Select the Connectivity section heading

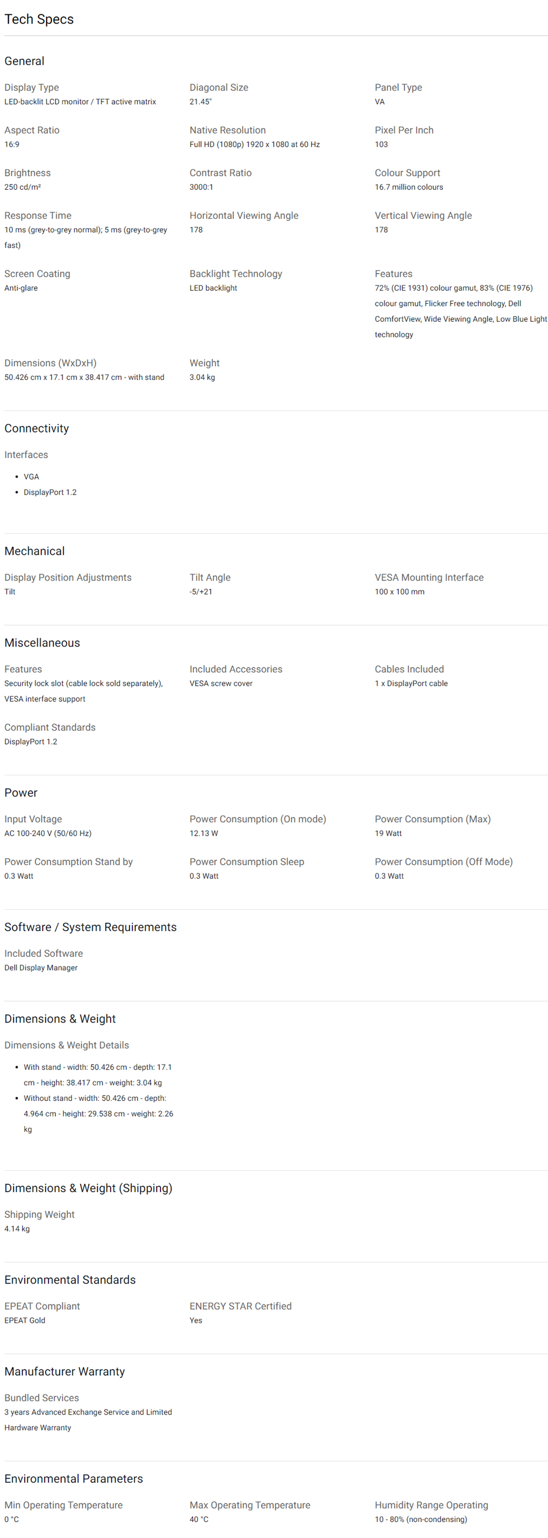[36, 428]
